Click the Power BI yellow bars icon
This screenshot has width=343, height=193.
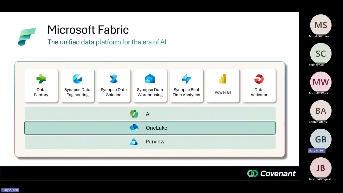pyautogui.click(x=223, y=79)
